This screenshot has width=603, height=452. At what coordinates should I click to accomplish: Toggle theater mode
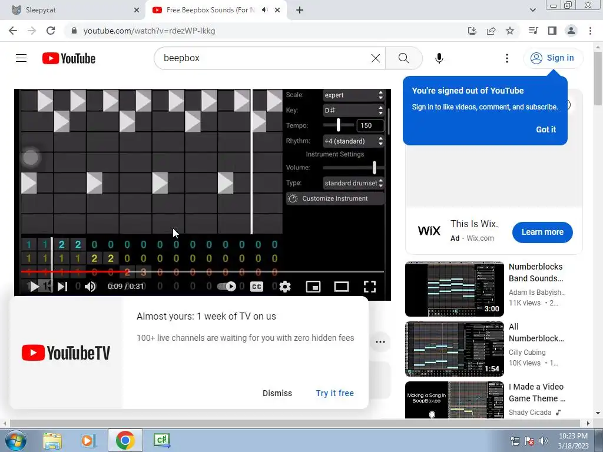pyautogui.click(x=341, y=287)
